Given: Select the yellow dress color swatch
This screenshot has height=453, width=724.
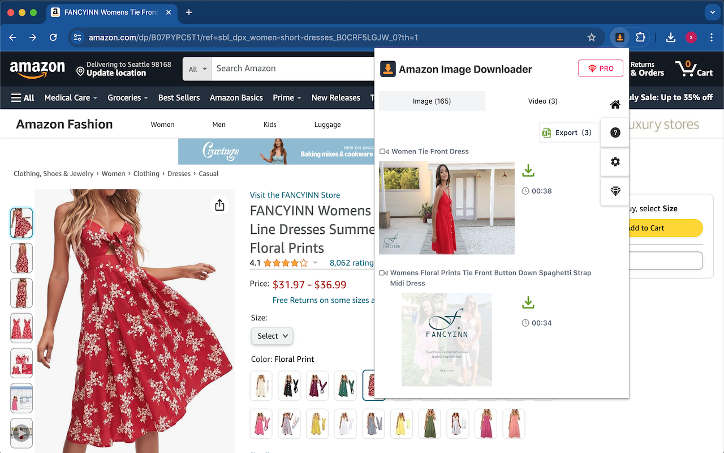Looking at the screenshot, I should [317, 424].
